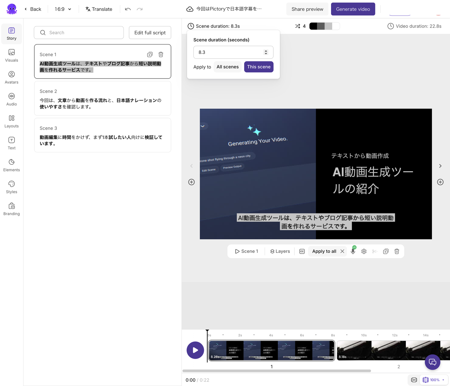Viewport: 450px width, 386px height.
Task: Undo the last action
Action: click(128, 9)
